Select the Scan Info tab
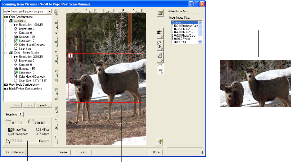The width and height of the screenshot is (291, 162). coord(10,114)
